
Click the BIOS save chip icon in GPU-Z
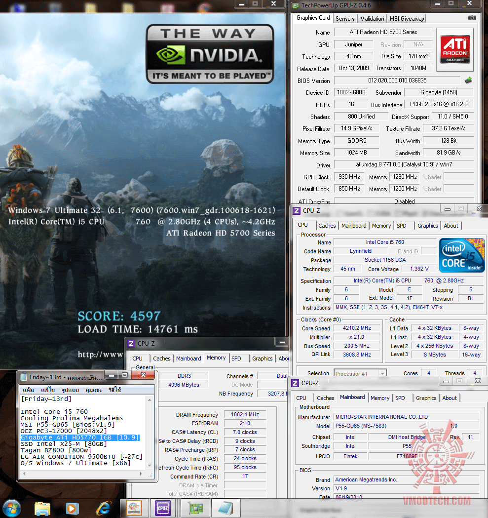[x=468, y=80]
